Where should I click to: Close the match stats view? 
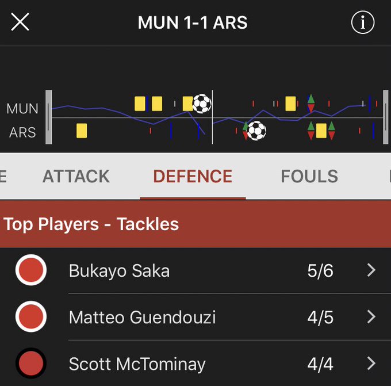click(x=20, y=22)
